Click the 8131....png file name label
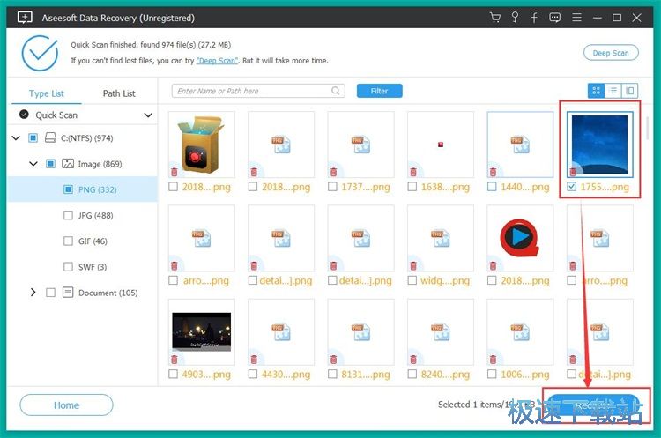 coord(365,374)
